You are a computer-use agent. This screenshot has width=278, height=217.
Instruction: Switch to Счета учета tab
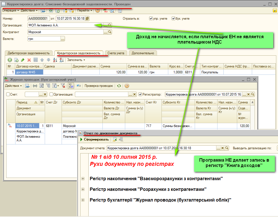click(116, 53)
